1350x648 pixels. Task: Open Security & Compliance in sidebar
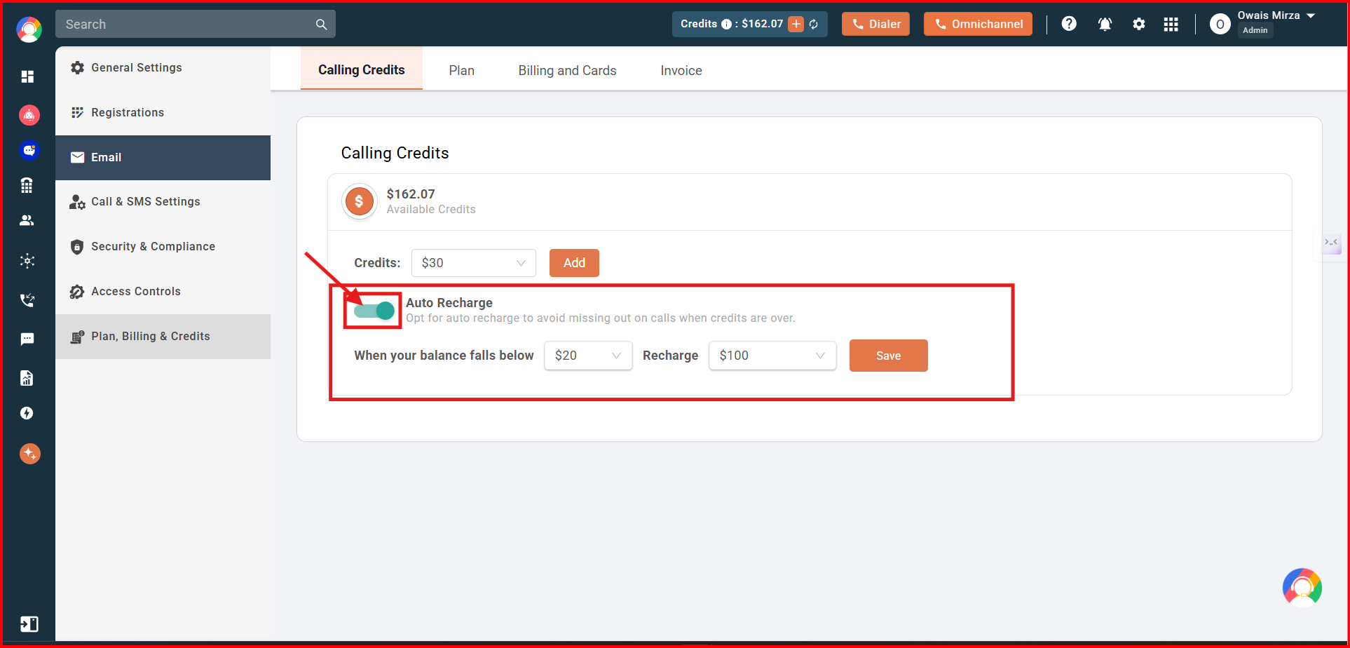pos(163,247)
